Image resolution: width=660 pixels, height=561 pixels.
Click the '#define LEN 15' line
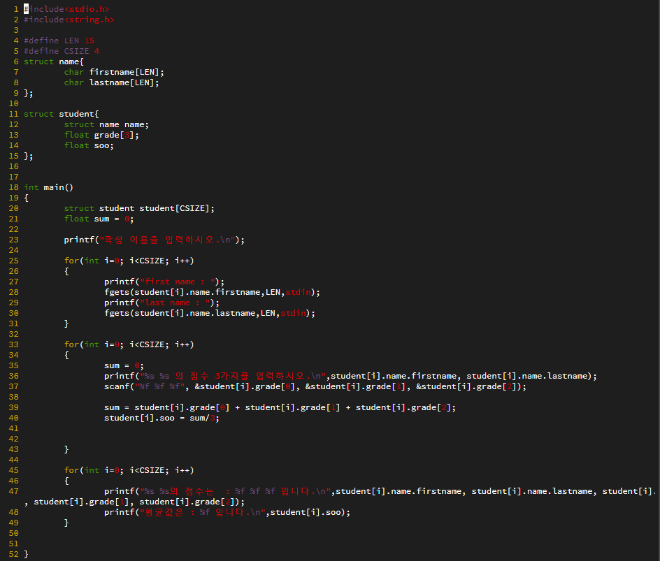tap(59, 41)
